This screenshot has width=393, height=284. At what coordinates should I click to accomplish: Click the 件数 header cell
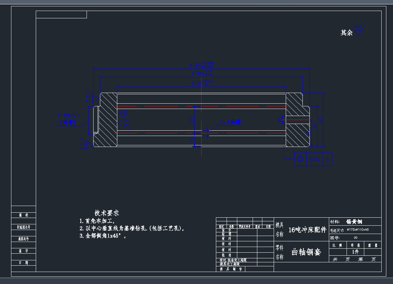[x=356, y=245]
